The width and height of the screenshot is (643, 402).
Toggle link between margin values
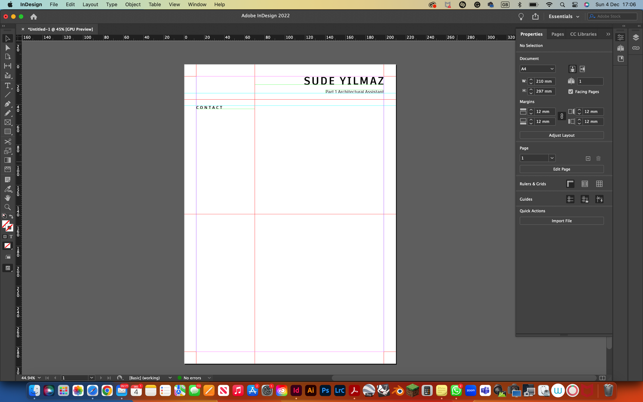pyautogui.click(x=562, y=116)
